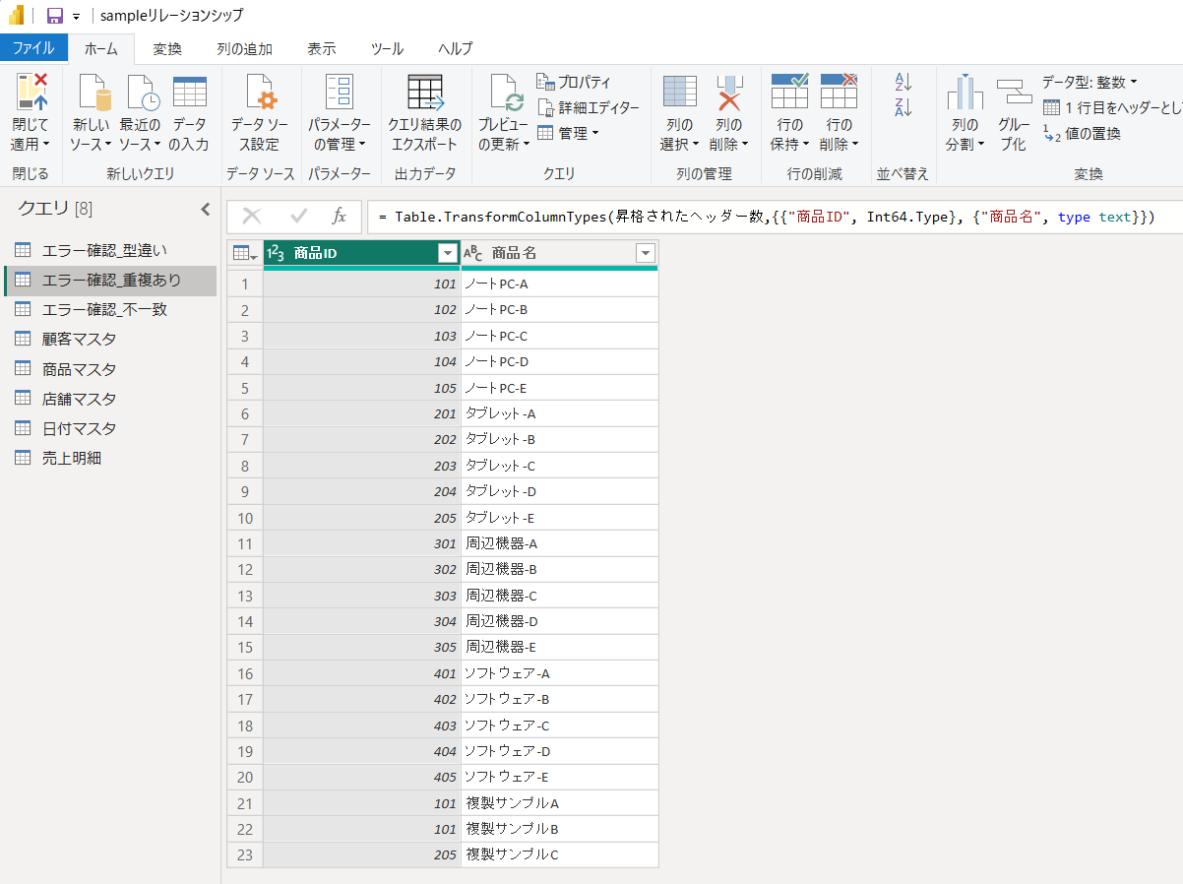Sort ascending with the A-Z icon

tap(903, 82)
